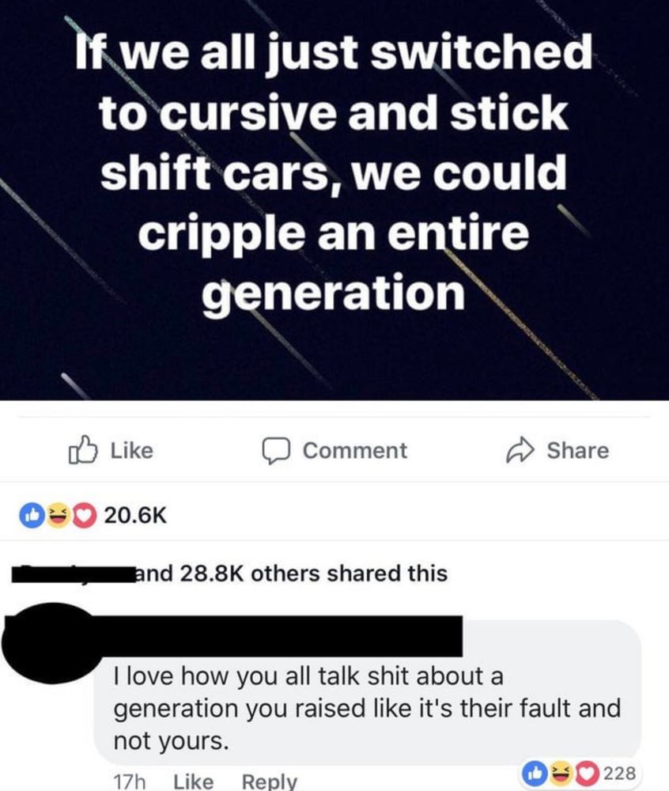Image resolution: width=669 pixels, height=791 pixels.
Task: Open the 28.8K others shared this link
Action: [291, 573]
